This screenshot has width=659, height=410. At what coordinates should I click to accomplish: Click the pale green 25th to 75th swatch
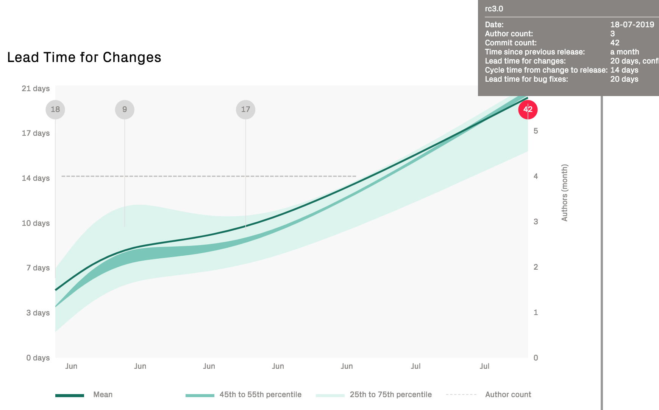[x=330, y=396]
